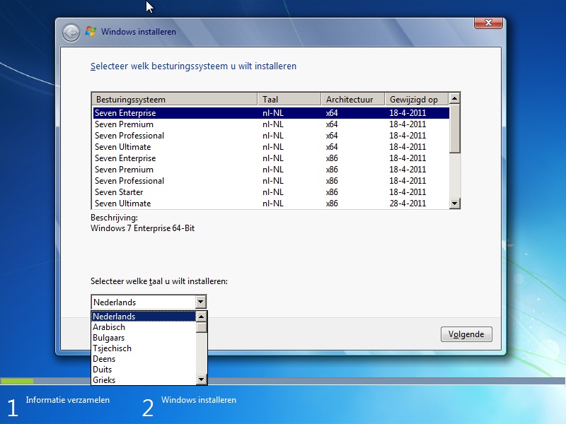Choose Tsjechisch from the language list

point(144,348)
